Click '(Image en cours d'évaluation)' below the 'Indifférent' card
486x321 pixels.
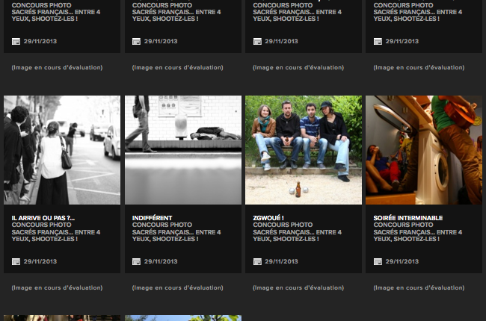178,288
